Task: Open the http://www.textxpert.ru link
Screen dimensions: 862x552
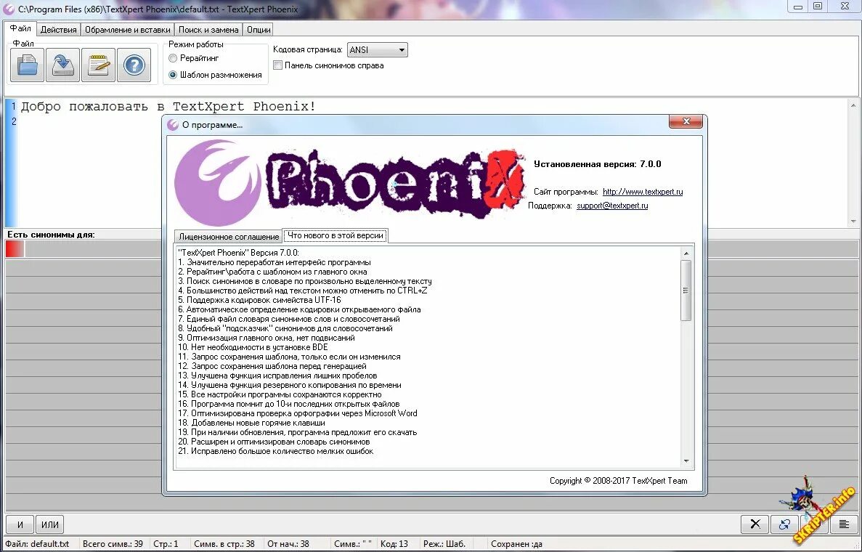Action: [x=643, y=192]
